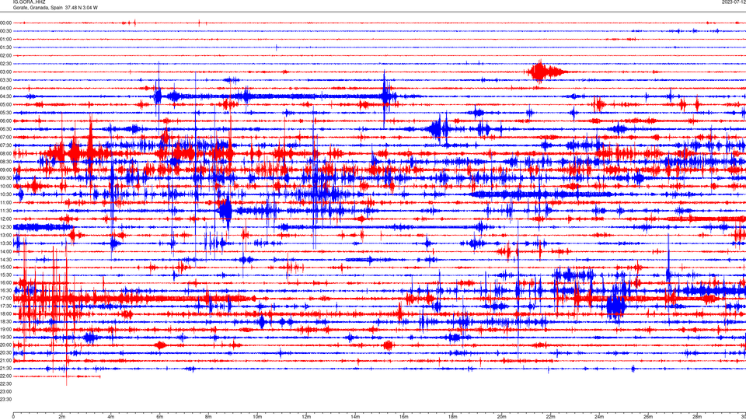Click the 10m axis tick label
The image size is (746, 420).
click(257, 417)
